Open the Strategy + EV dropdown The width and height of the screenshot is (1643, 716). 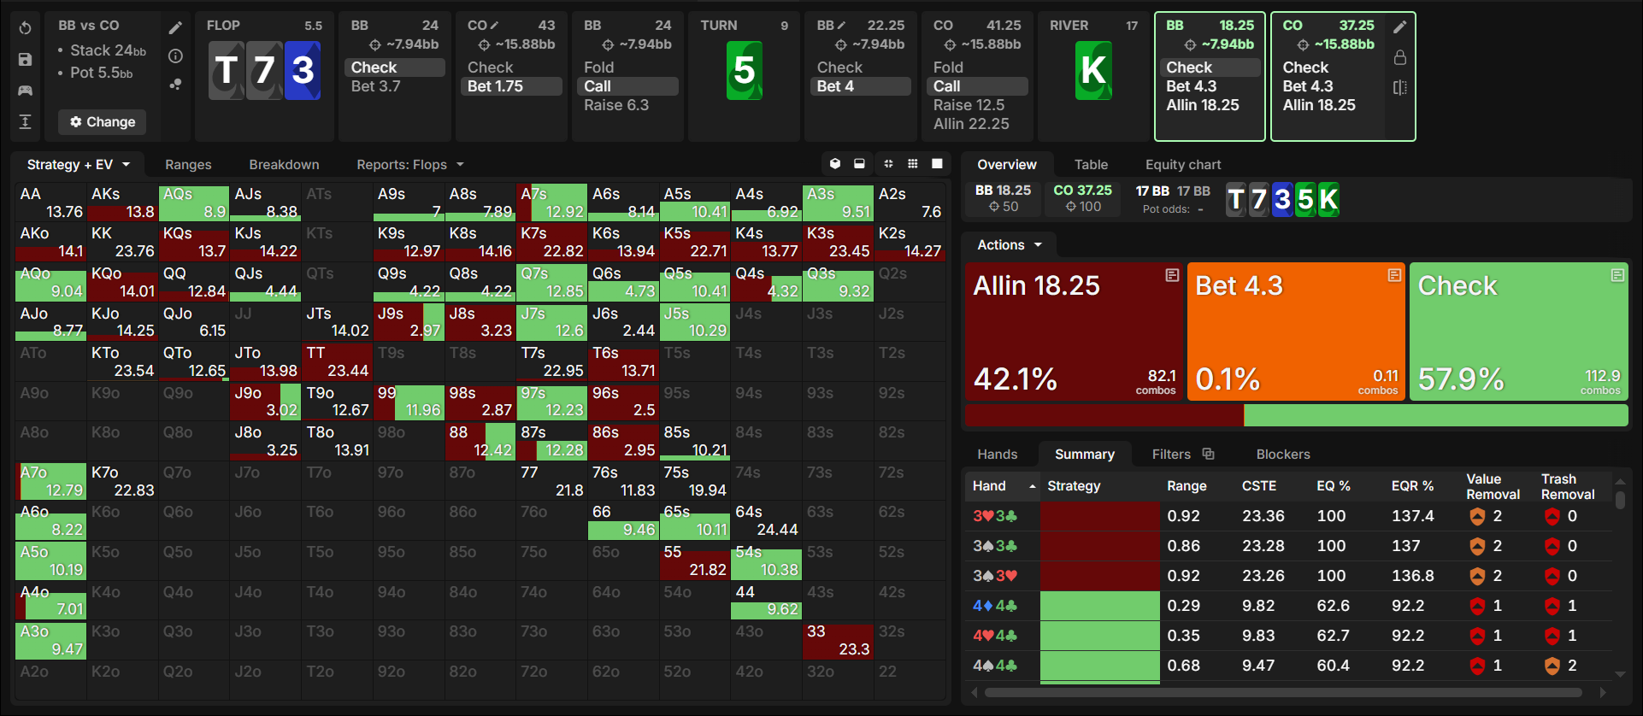point(79,164)
